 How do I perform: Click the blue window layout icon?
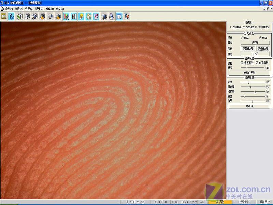pos(119,16)
